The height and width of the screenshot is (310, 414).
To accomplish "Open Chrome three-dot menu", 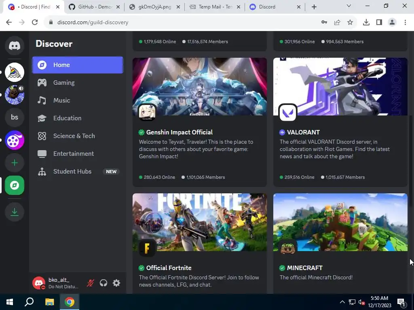I will pyautogui.click(x=405, y=23).
